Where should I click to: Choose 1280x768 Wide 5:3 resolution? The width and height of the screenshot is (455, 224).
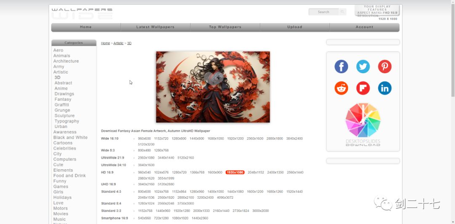[x=161, y=151]
